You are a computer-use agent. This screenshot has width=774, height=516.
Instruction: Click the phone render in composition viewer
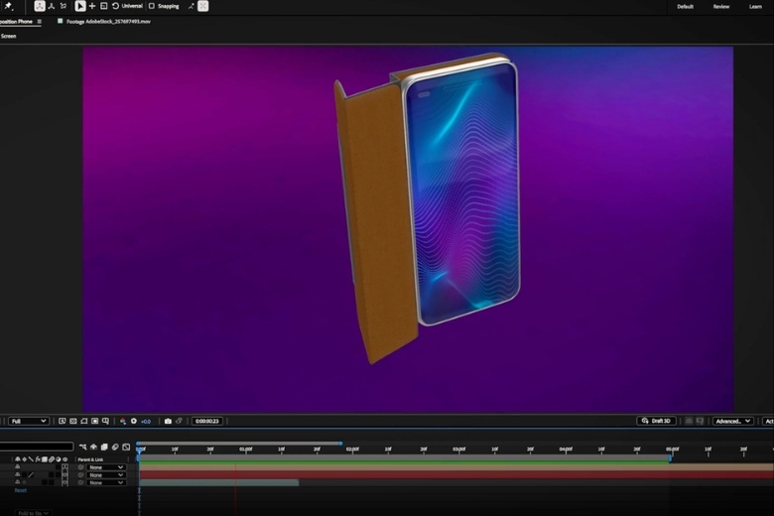[x=428, y=207]
